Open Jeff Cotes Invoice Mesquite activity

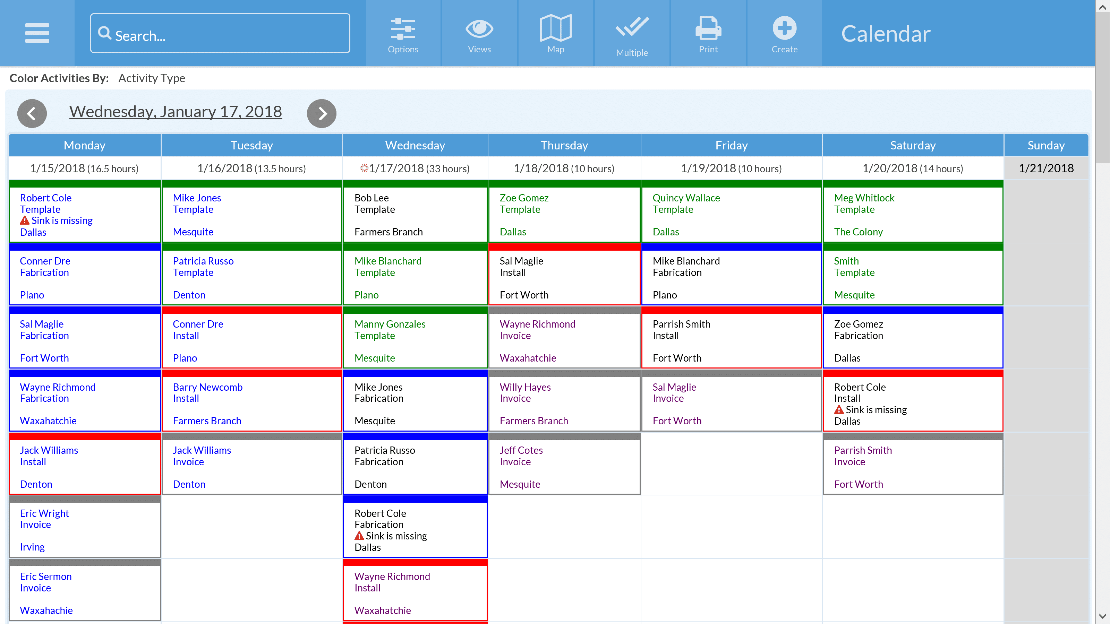564,464
